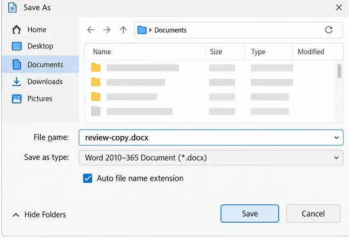Click the Save button
This screenshot has height=240, width=349.
tap(250, 213)
